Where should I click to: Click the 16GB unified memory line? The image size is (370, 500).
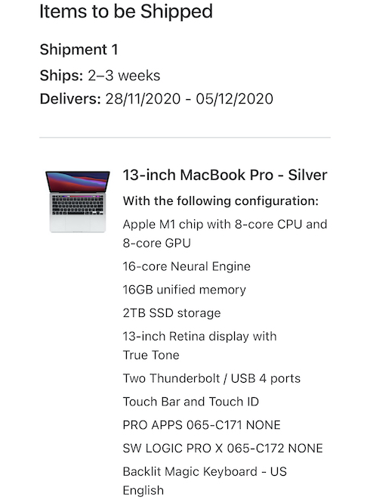[184, 290]
